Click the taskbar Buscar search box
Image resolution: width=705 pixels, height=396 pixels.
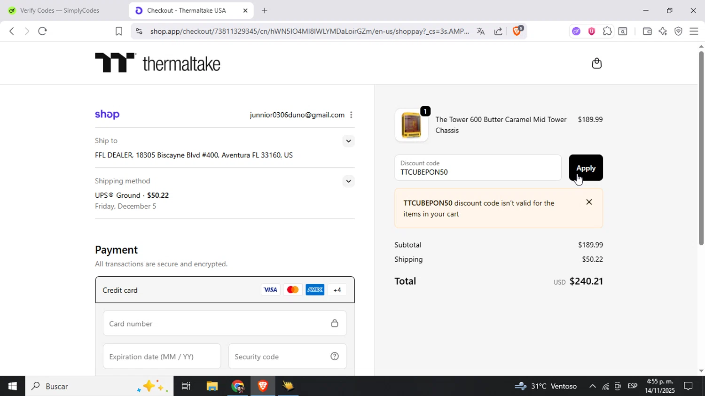(99, 386)
